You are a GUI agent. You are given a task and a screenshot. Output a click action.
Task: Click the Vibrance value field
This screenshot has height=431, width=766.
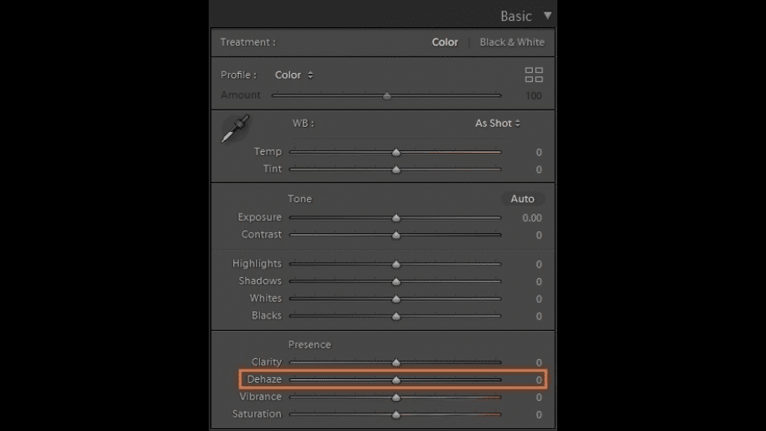[x=538, y=398]
